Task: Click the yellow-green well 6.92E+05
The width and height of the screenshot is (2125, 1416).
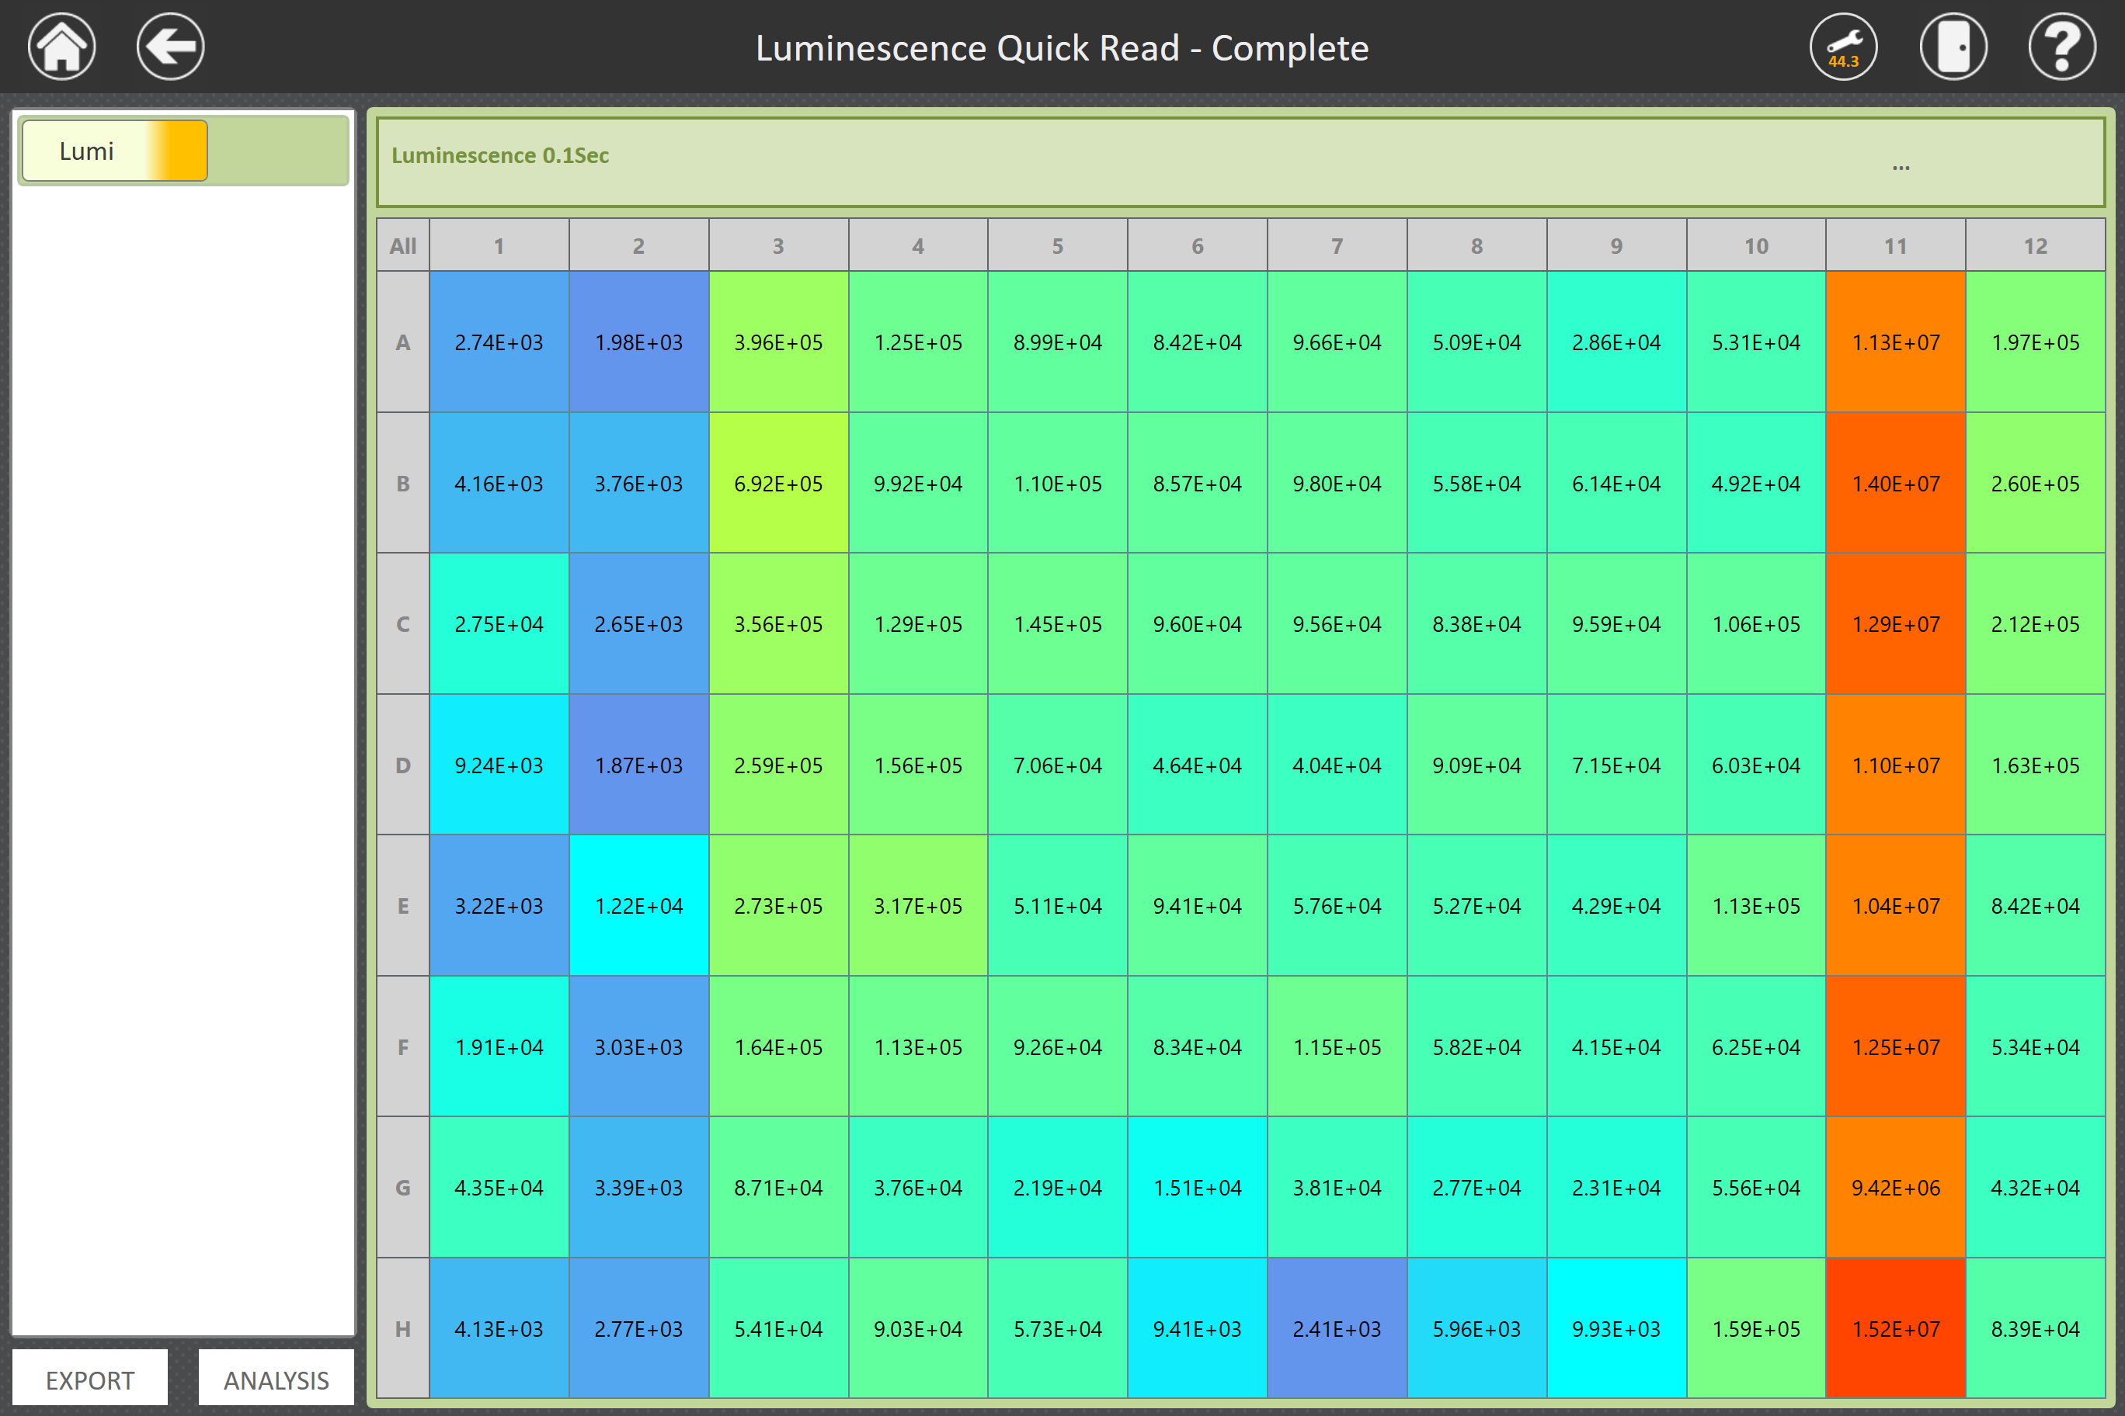Action: click(778, 483)
